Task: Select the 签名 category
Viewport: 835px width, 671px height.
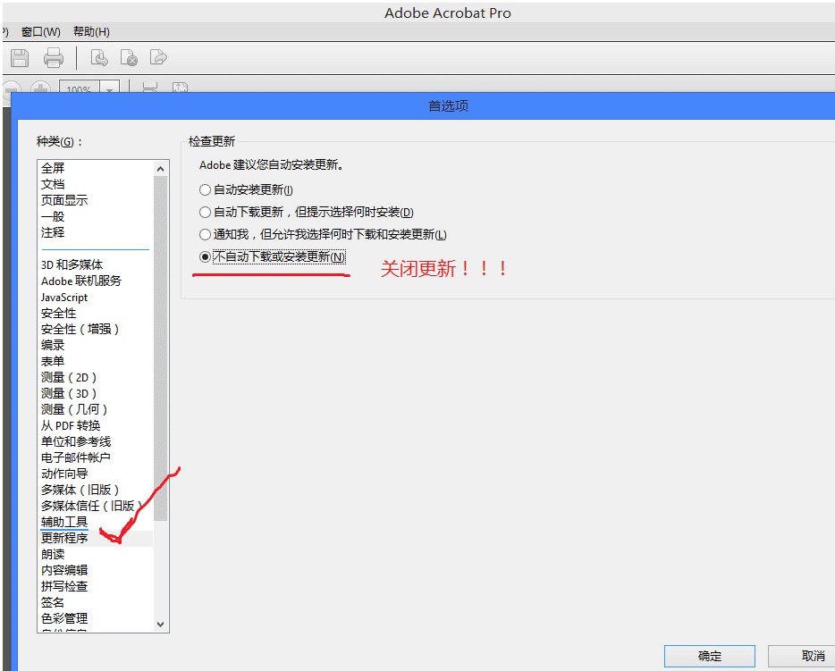Action: point(53,602)
